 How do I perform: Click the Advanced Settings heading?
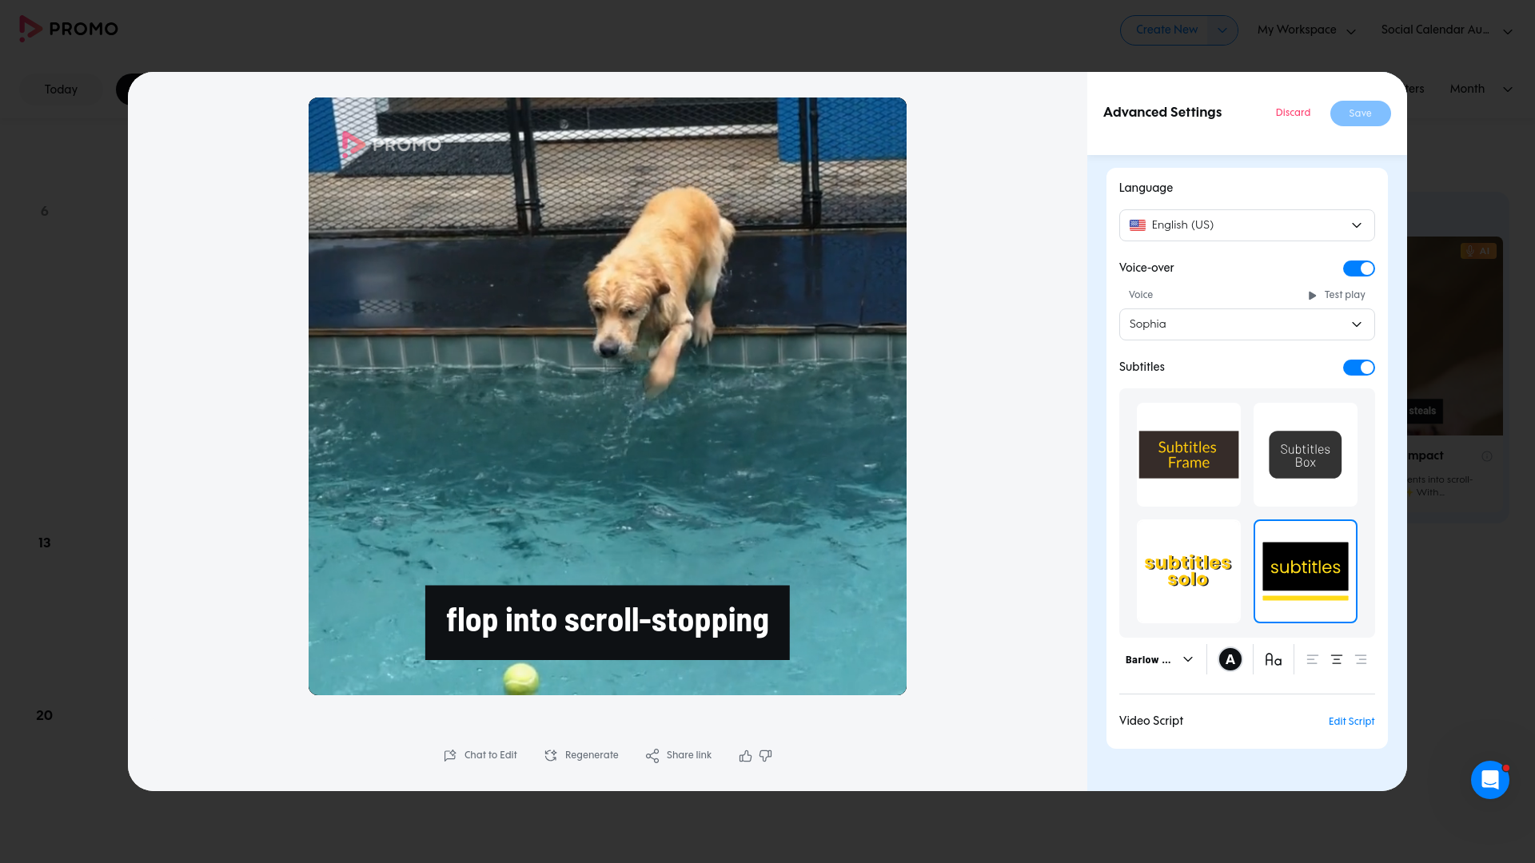(1162, 113)
